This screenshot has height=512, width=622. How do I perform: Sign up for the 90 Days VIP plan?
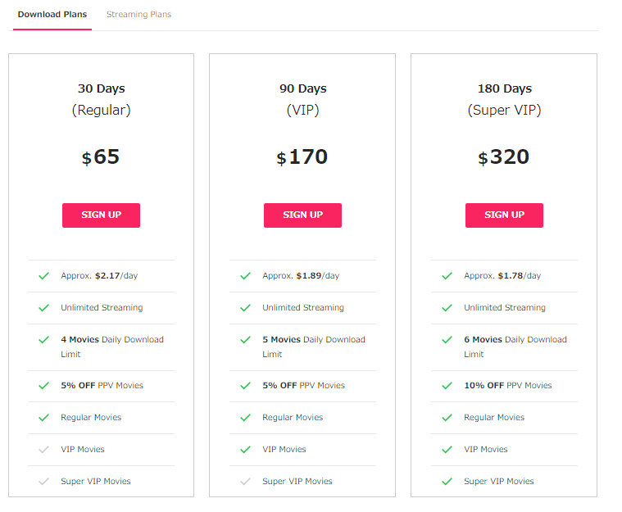(x=302, y=215)
